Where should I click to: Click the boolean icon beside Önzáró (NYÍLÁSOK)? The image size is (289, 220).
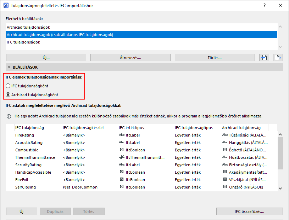pos(225,187)
